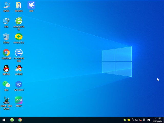Select the 驱动激活 folder icon
164x123 pixels.
19,5
